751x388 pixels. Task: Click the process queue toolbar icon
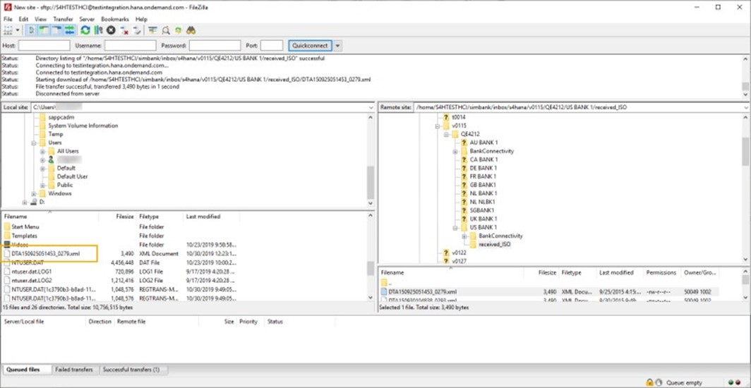(x=98, y=30)
